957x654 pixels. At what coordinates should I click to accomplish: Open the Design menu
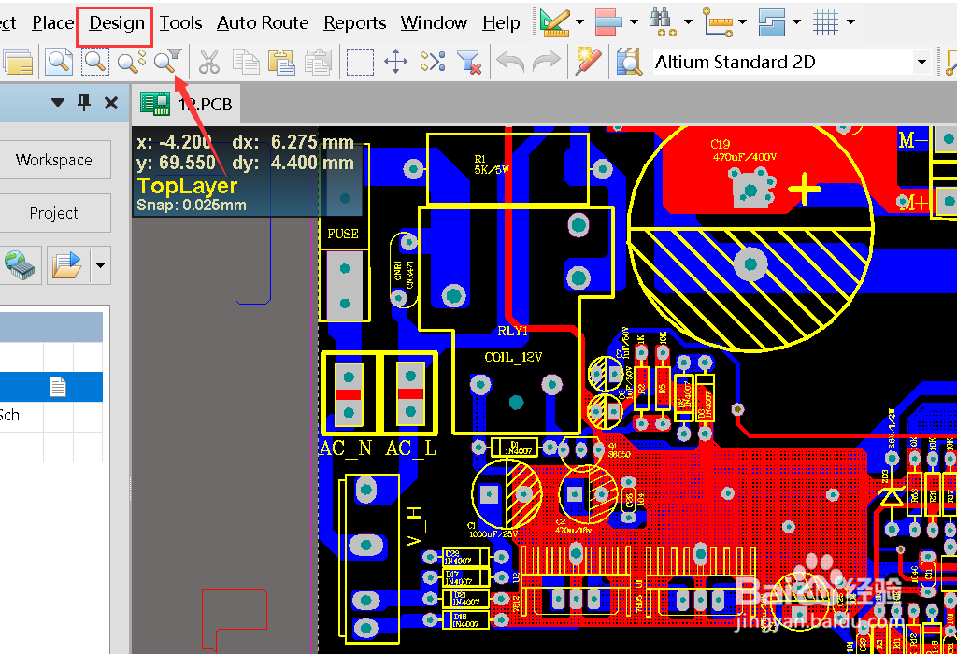pos(113,23)
